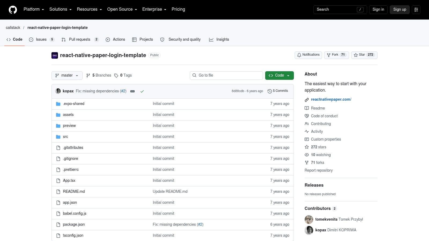429x241 pixels.
Task: Switch to the Projects tab
Action: [x=143, y=39]
